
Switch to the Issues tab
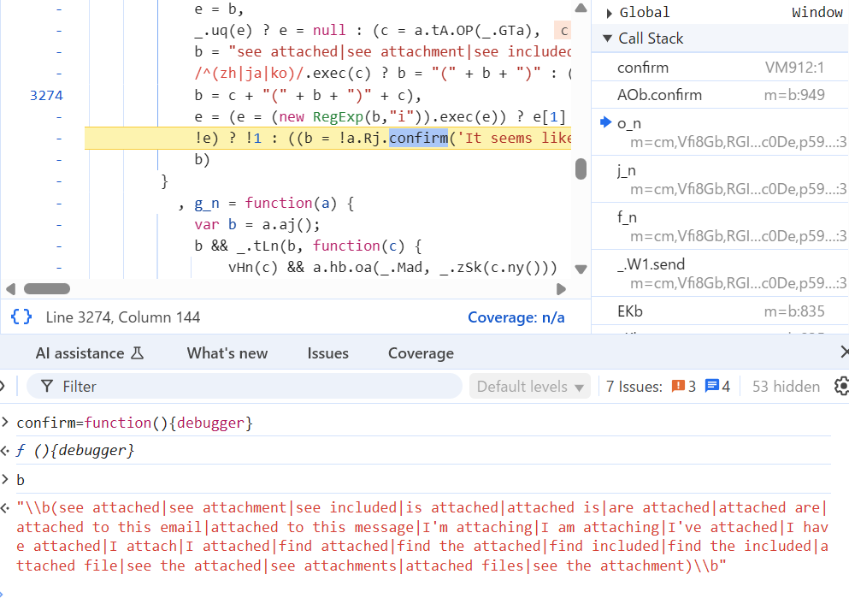click(327, 353)
